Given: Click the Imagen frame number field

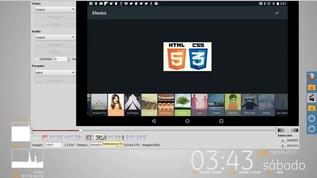Looking at the screenshot, I should coord(53,145).
